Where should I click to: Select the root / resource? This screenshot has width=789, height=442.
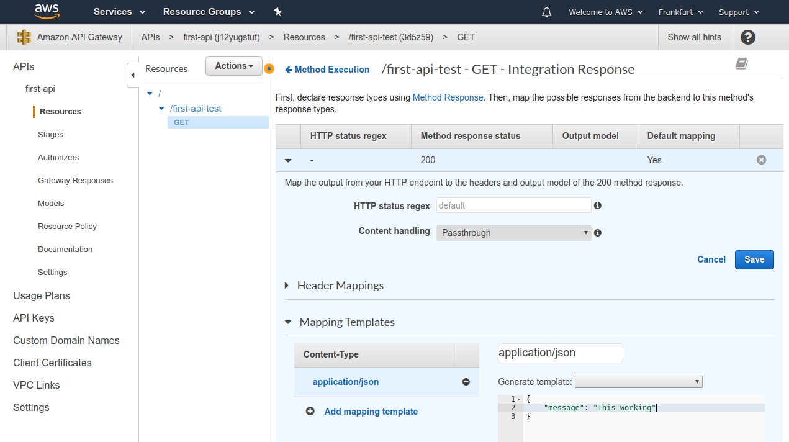pyautogui.click(x=160, y=93)
